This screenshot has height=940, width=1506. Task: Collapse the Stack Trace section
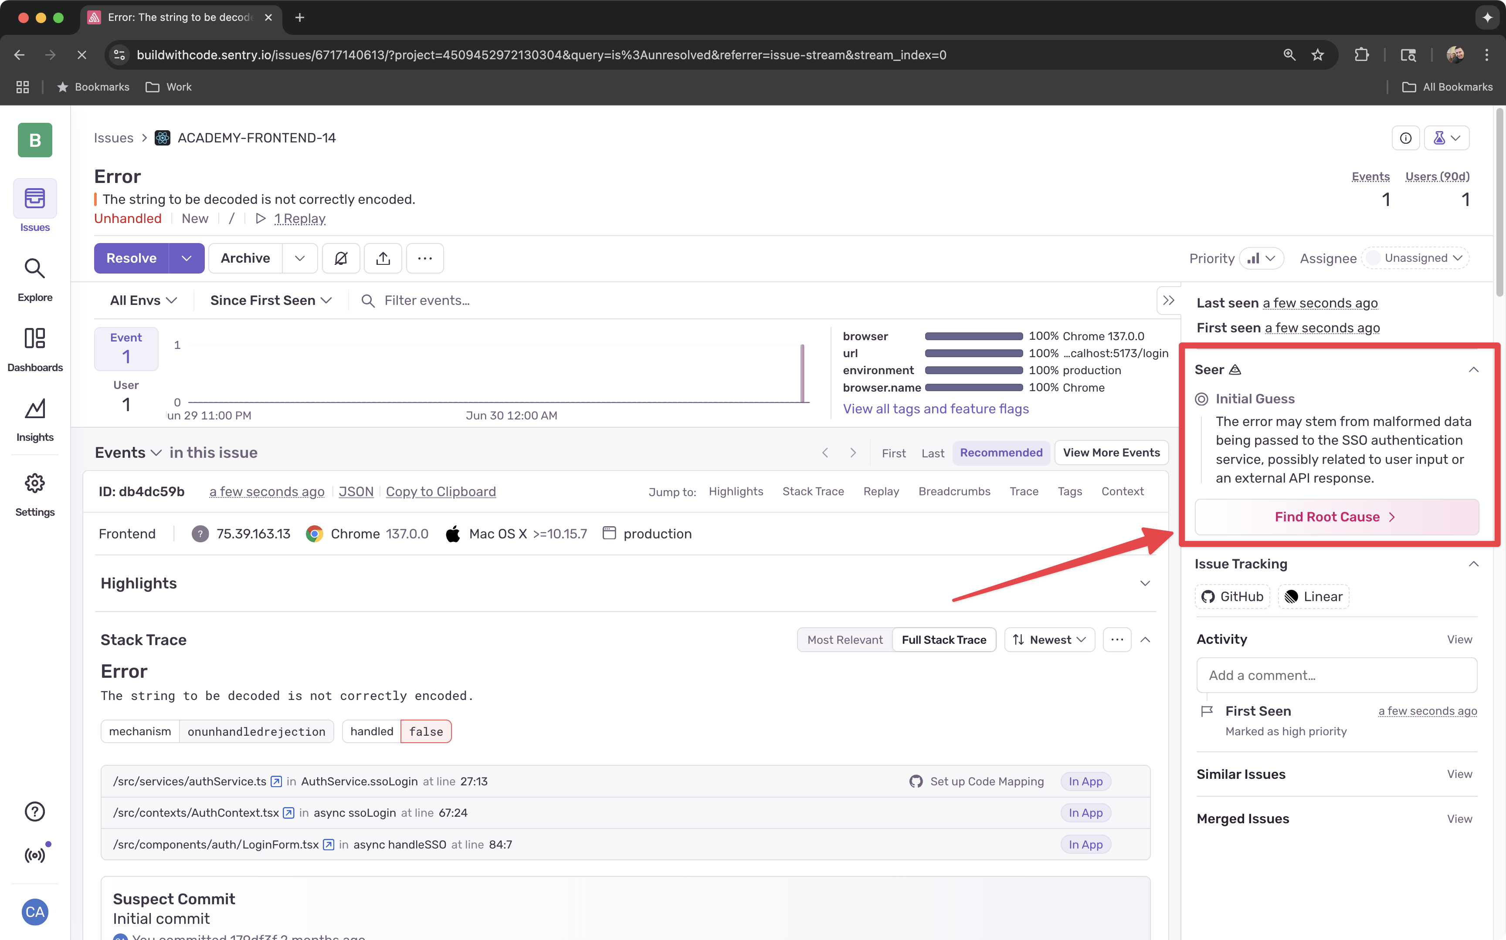tap(1145, 640)
